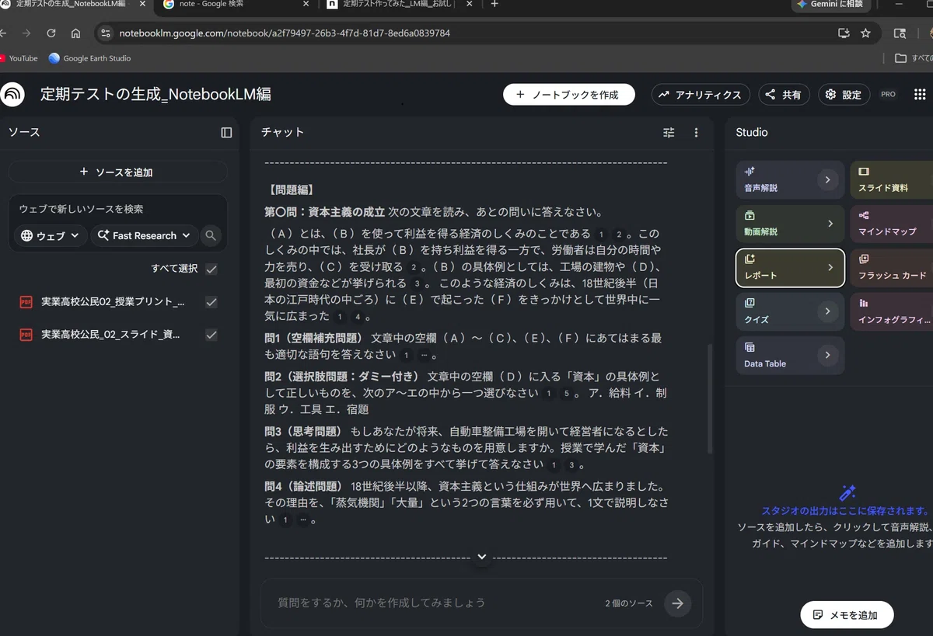The width and height of the screenshot is (933, 636).
Task: Open 設定
Action: pyautogui.click(x=844, y=95)
